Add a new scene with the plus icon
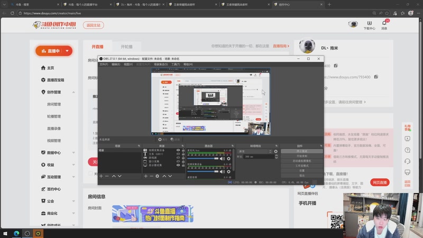The image size is (423, 238). click(x=101, y=176)
